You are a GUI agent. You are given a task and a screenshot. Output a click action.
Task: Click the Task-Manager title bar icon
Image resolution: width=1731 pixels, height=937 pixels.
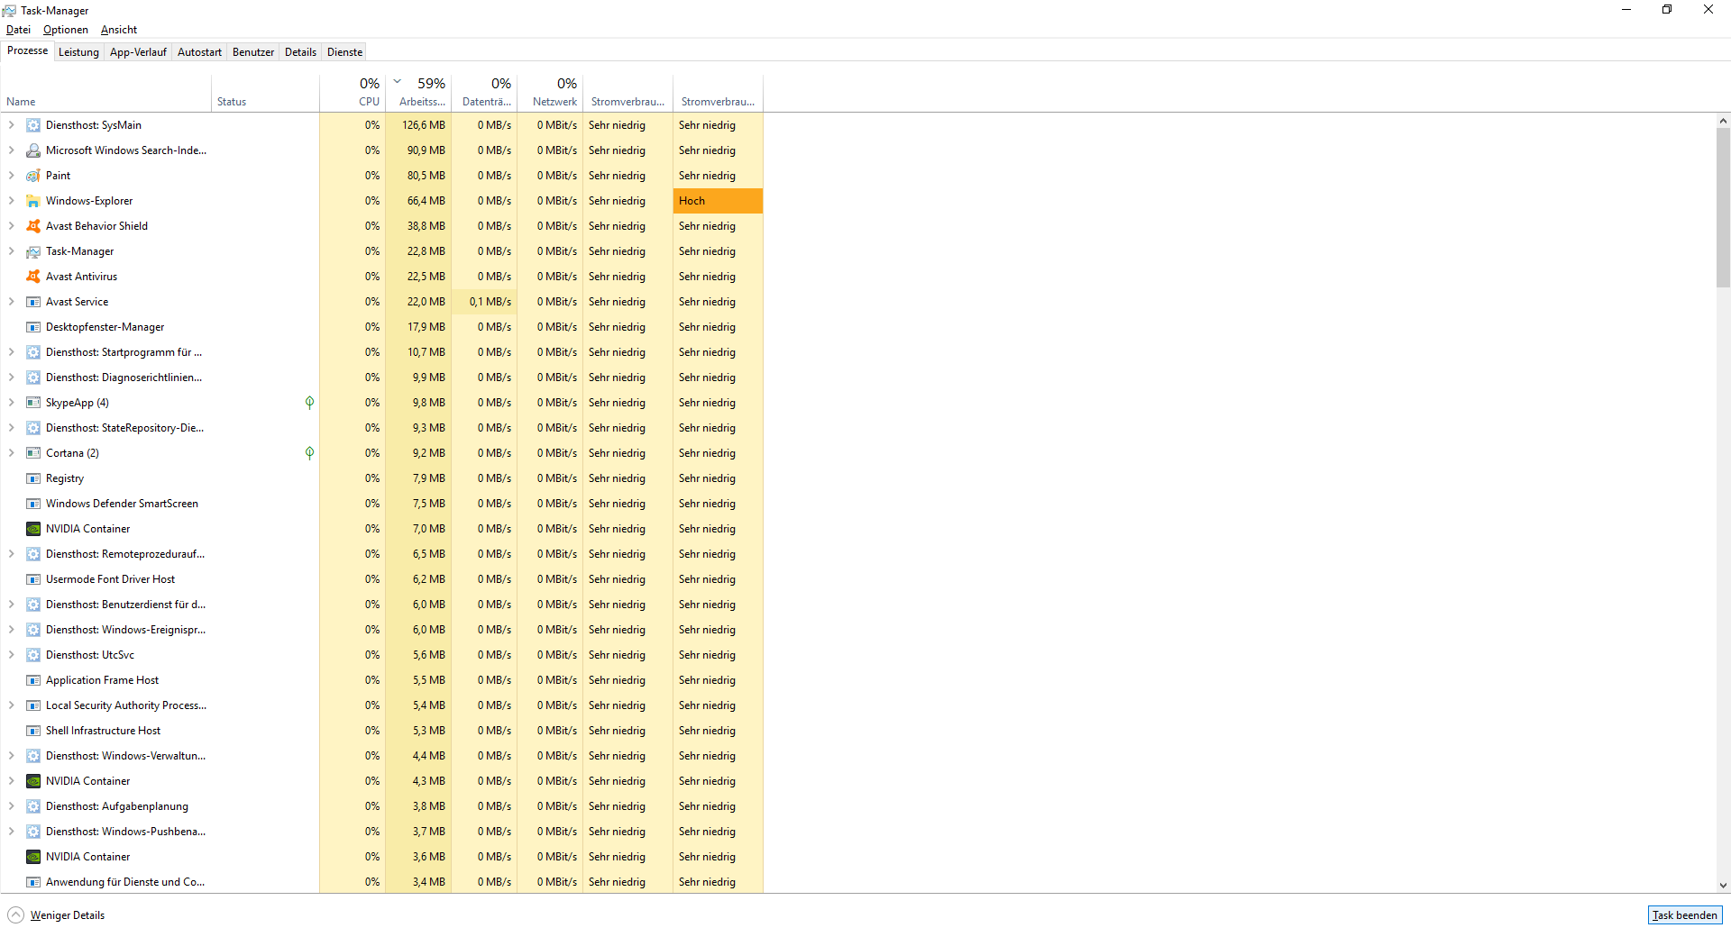tap(9, 11)
